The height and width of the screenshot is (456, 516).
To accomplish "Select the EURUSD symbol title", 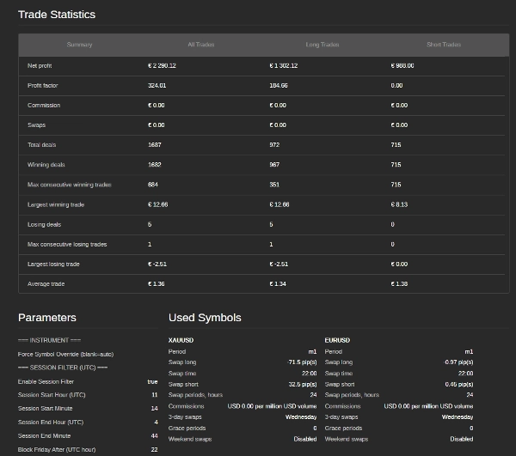I will click(x=337, y=340).
